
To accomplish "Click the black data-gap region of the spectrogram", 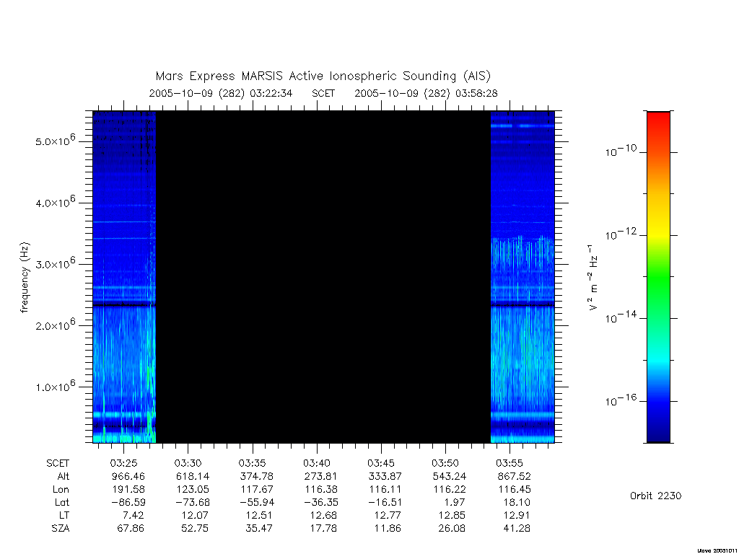I will coord(323,277).
